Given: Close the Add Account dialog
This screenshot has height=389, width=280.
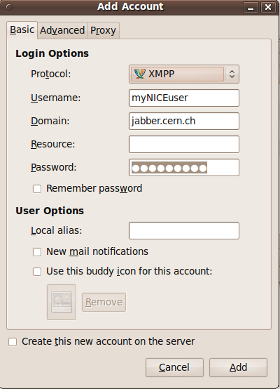Looking at the screenshot, I should pos(268,7).
